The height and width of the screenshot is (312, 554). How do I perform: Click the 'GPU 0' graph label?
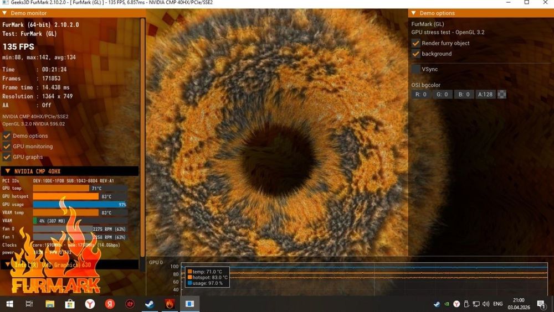tap(156, 262)
